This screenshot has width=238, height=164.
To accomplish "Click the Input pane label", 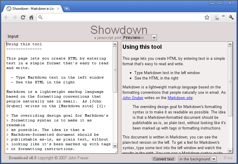I will tap(13, 36).
